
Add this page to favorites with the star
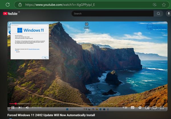click(164, 5)
